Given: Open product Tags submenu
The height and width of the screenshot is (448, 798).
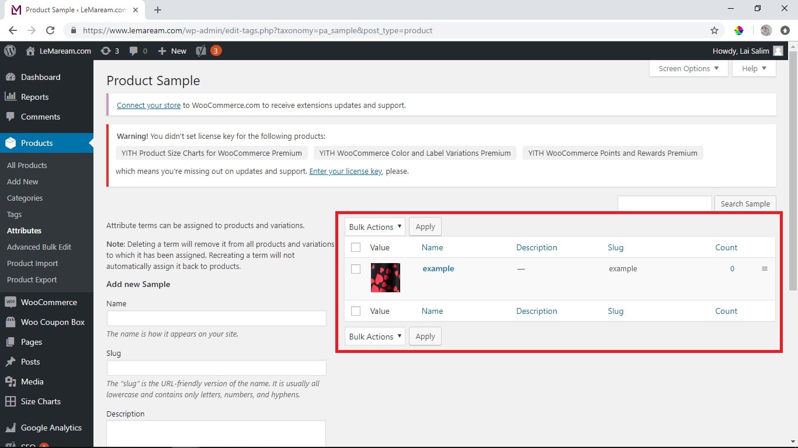Looking at the screenshot, I should pos(15,214).
